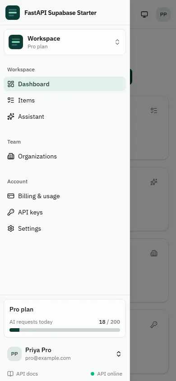
Task: Click the API online status indicator
Action: pos(107,374)
